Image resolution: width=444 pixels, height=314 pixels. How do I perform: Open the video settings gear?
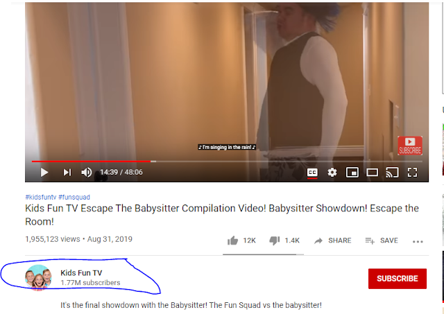coord(332,173)
